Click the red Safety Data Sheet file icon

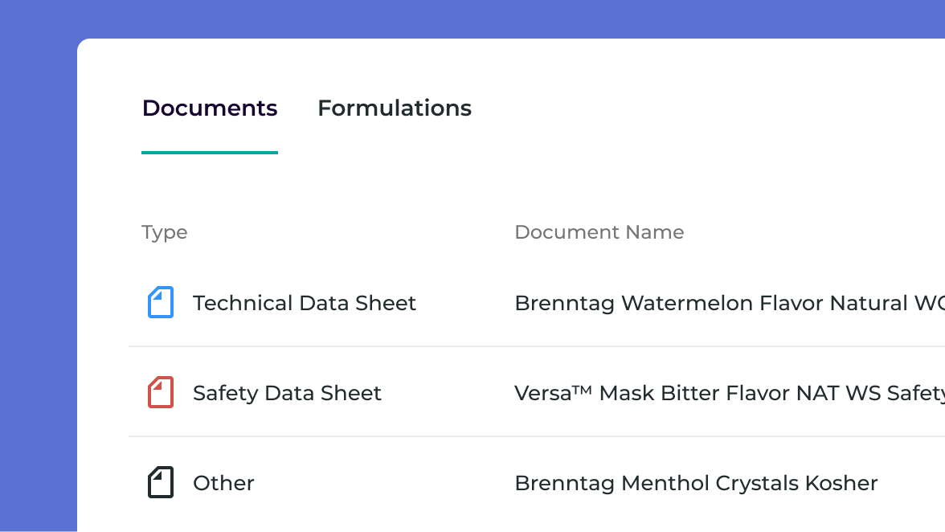(x=161, y=393)
